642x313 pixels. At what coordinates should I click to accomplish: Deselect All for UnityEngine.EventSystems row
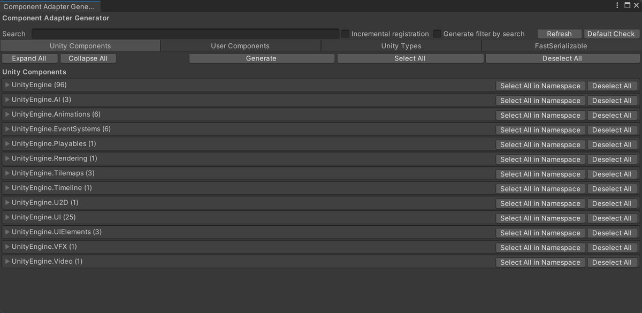(x=612, y=130)
